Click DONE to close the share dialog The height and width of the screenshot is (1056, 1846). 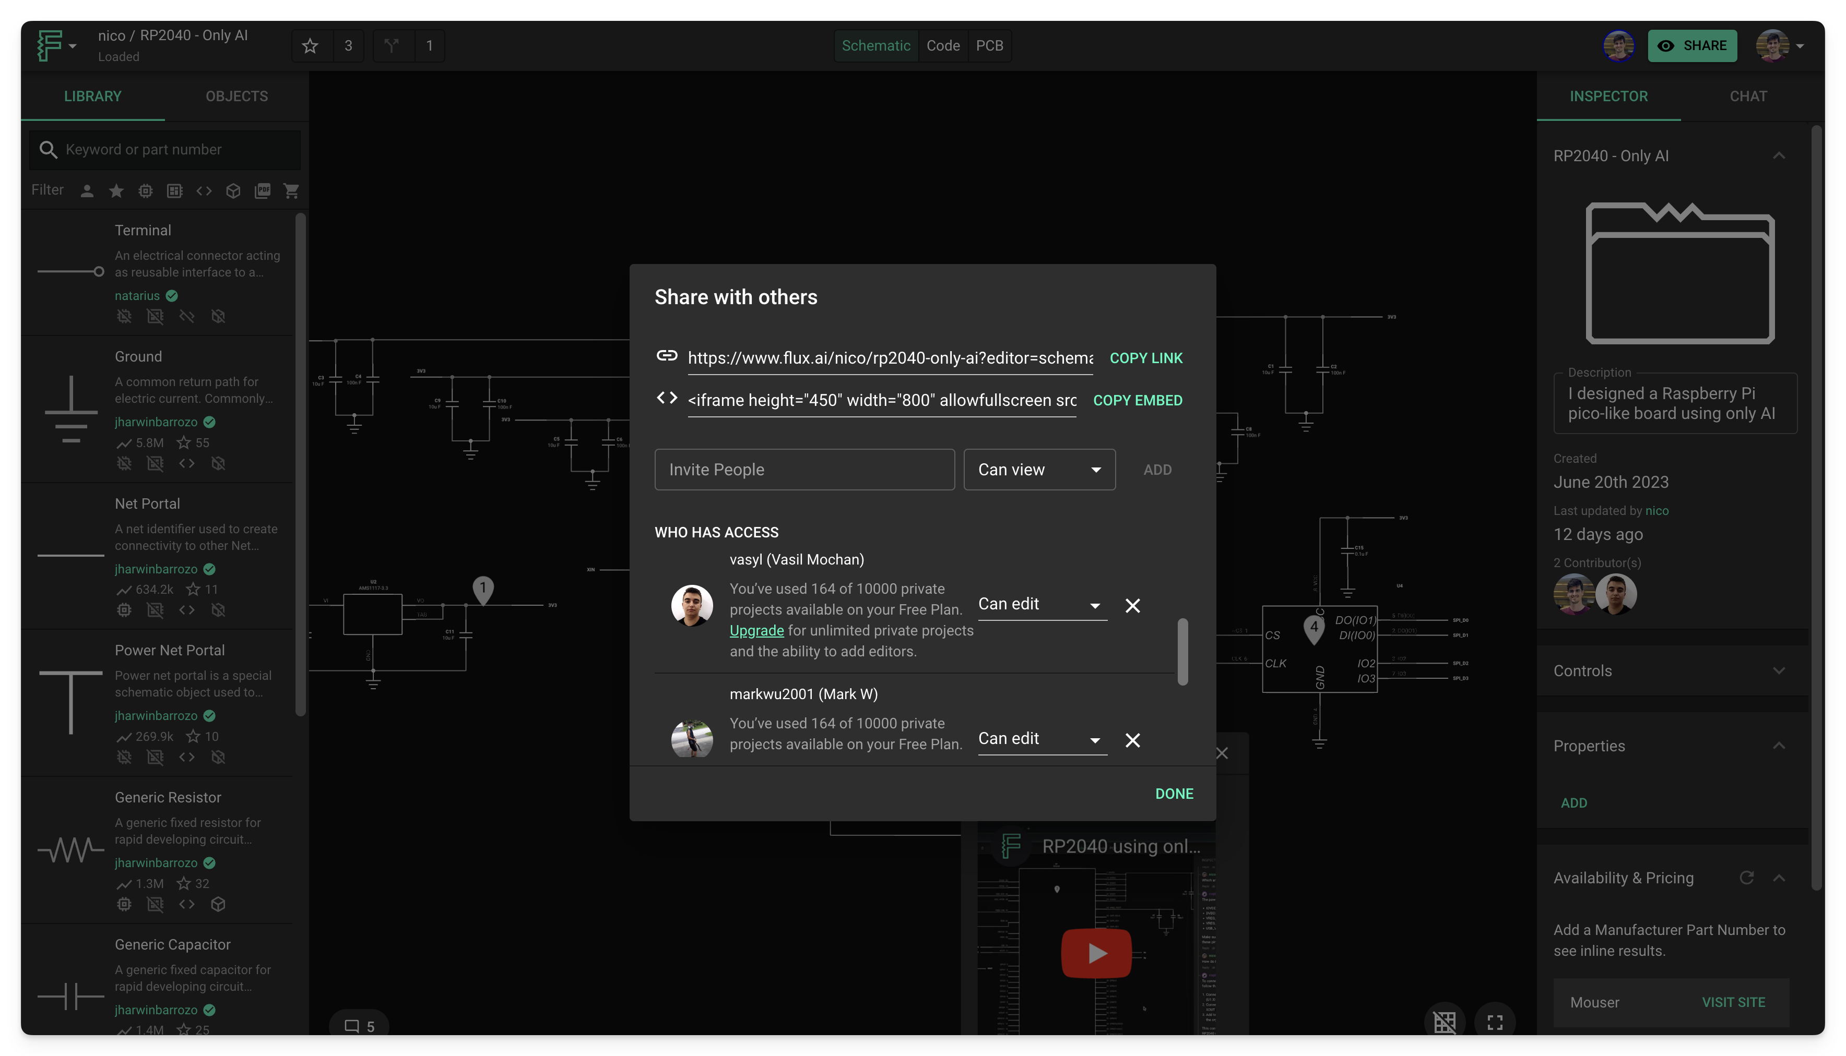[1174, 794]
